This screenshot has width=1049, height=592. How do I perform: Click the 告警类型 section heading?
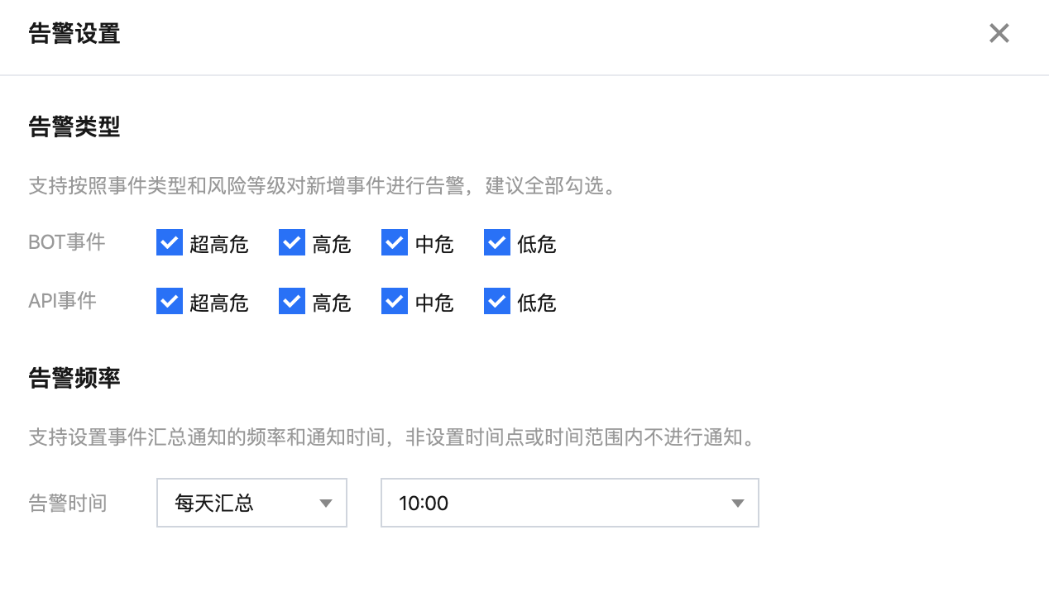click(x=74, y=127)
